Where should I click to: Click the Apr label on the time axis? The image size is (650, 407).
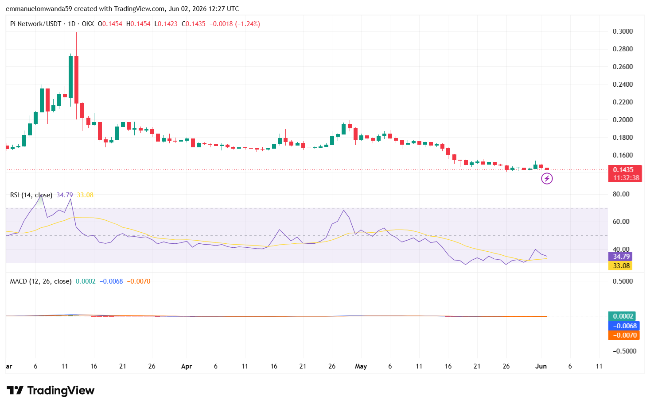(x=187, y=366)
